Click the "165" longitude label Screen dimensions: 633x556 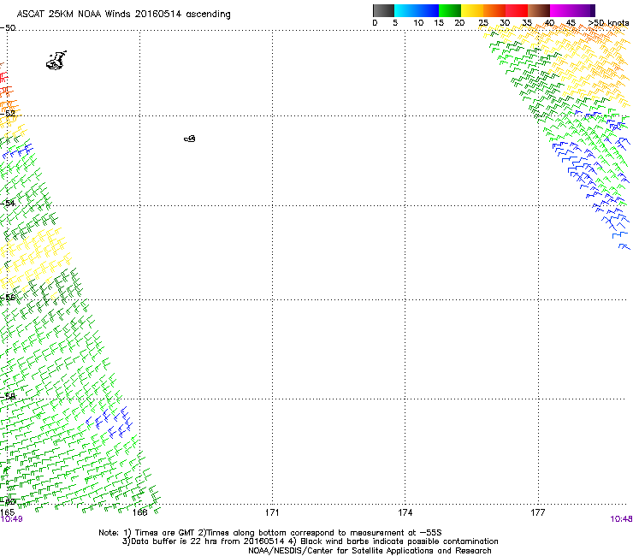(7, 512)
